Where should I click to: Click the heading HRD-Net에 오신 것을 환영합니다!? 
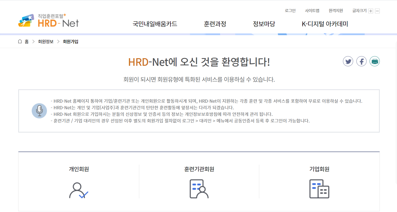click(199, 62)
